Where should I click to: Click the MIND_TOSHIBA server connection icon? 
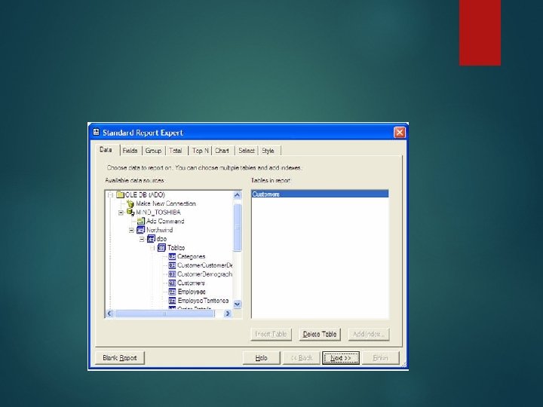[130, 213]
